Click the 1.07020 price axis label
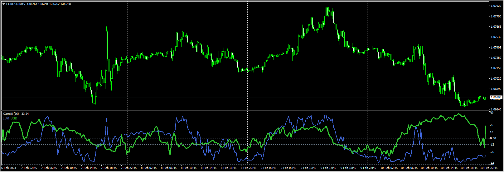The image size is (504, 172). coord(496,79)
